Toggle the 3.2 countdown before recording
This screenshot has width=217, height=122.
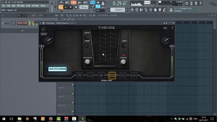[x=74, y=2]
